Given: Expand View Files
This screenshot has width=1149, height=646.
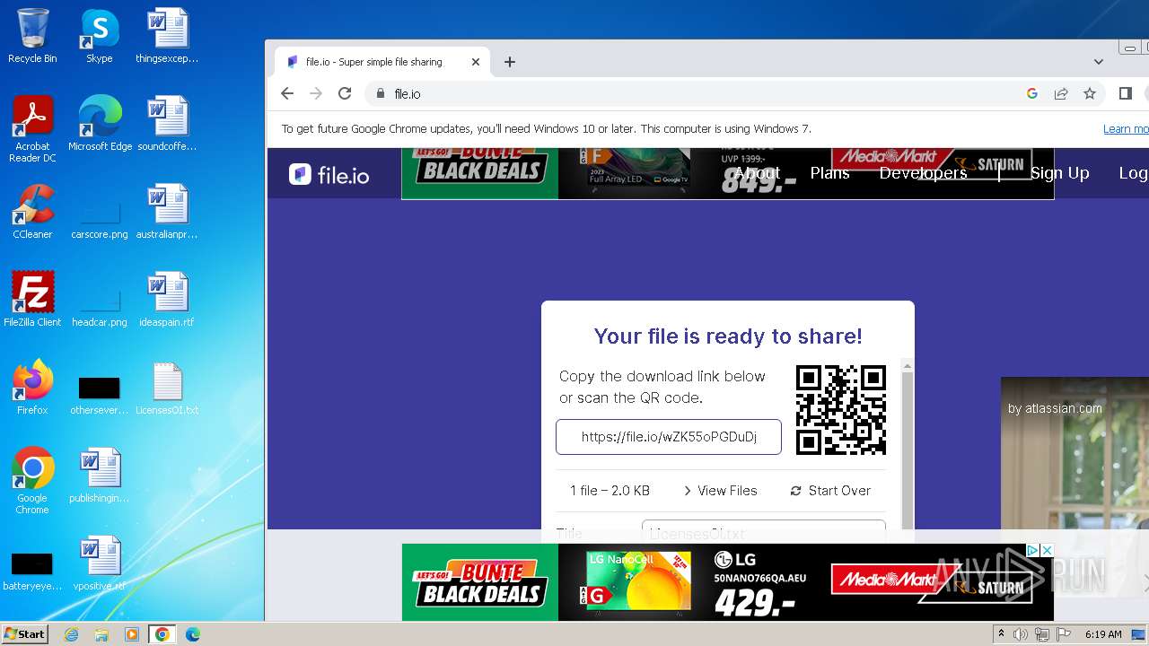Looking at the screenshot, I should point(721,491).
